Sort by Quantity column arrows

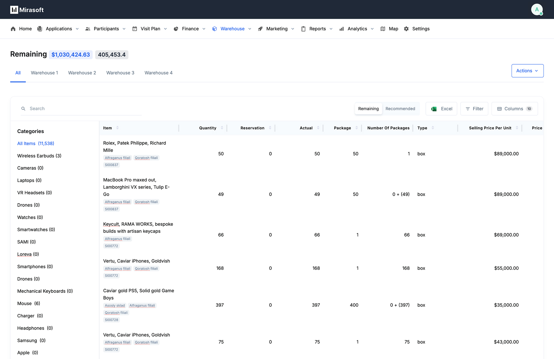pos(222,128)
